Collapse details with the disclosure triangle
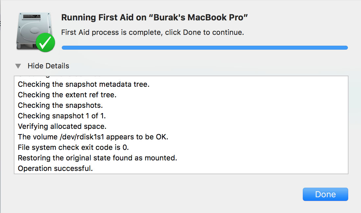Screen dimensions: 361x213 coord(18,66)
